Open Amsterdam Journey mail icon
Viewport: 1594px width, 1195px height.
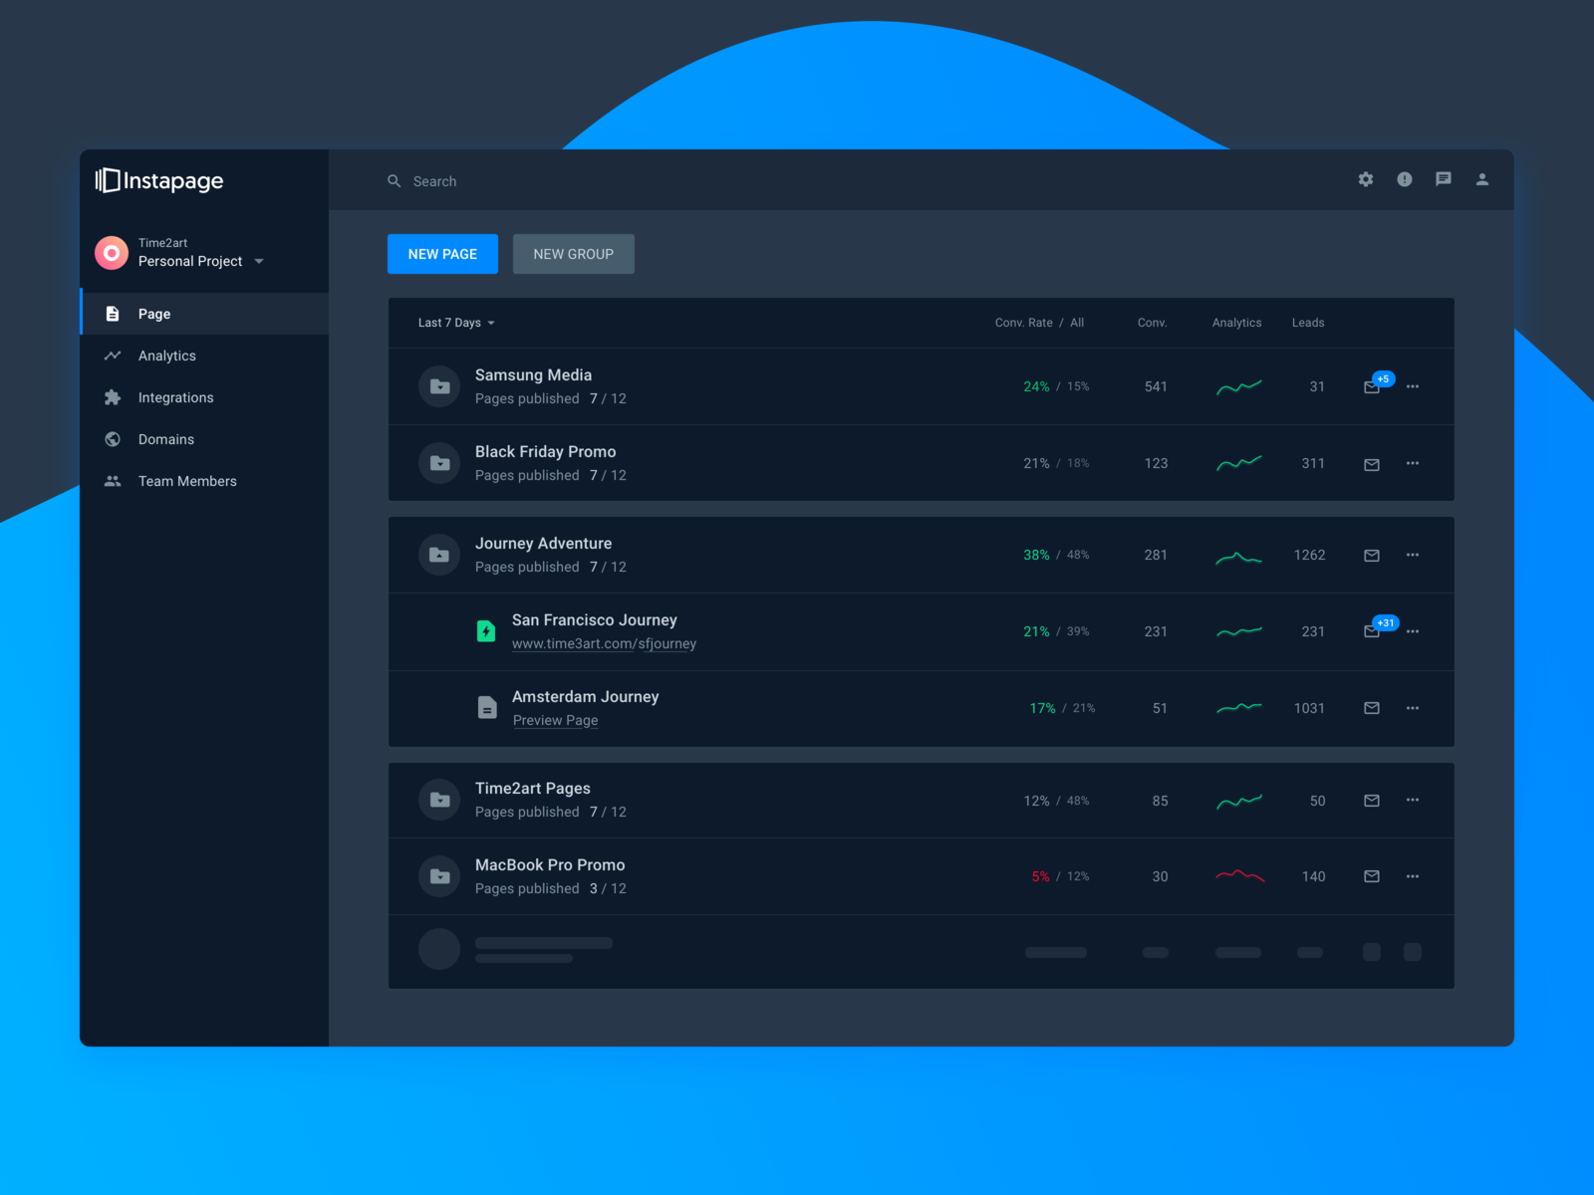pos(1372,708)
